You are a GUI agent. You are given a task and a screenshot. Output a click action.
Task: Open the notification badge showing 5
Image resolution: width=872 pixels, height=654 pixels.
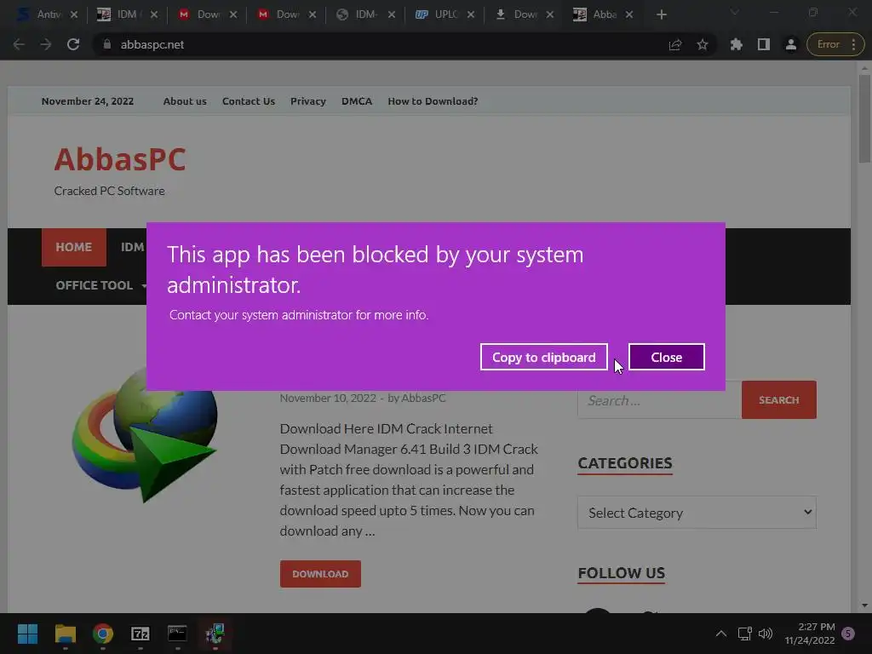pos(848,634)
